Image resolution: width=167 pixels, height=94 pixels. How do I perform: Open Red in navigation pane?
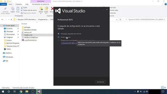(x=5, y=61)
